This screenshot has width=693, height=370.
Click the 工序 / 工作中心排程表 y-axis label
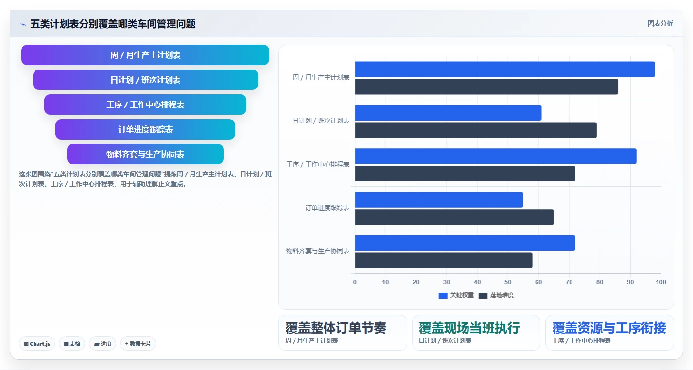318,165
